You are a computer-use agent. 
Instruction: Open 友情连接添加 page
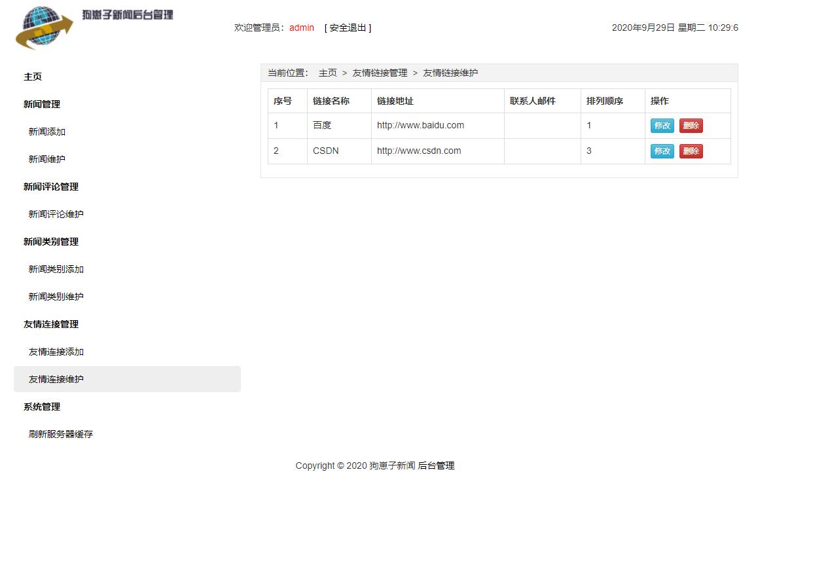coord(56,352)
